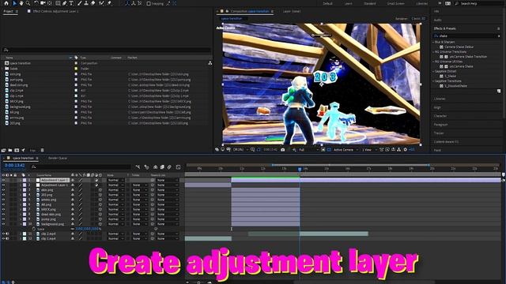Select the Roto Brush tool
This screenshot has width=506, height=284.
coord(102,3)
